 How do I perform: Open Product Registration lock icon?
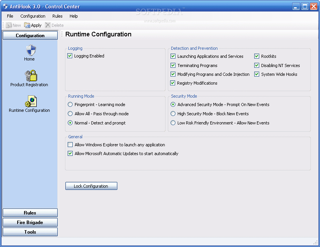click(31, 76)
